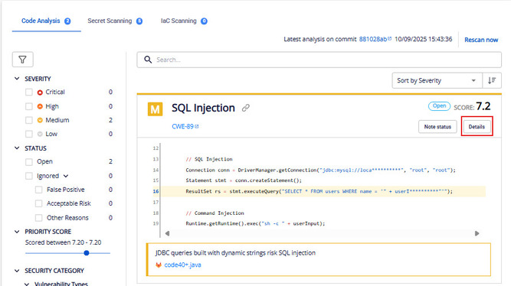This screenshot has height=286, width=511.
Task: Click the magnifier icon in the search box
Action: [x=148, y=60]
